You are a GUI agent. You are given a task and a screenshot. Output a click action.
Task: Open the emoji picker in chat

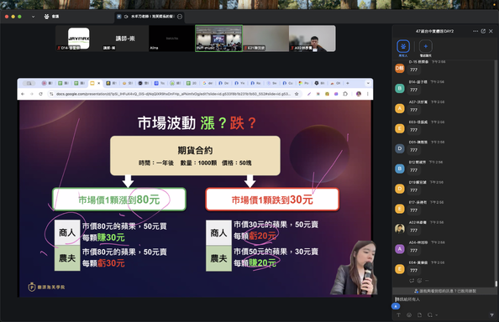[409, 315]
